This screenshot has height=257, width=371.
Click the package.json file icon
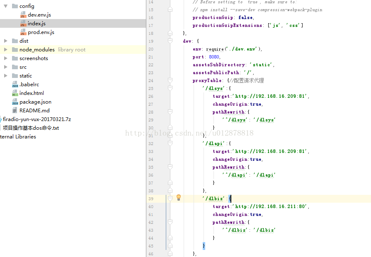15,102
